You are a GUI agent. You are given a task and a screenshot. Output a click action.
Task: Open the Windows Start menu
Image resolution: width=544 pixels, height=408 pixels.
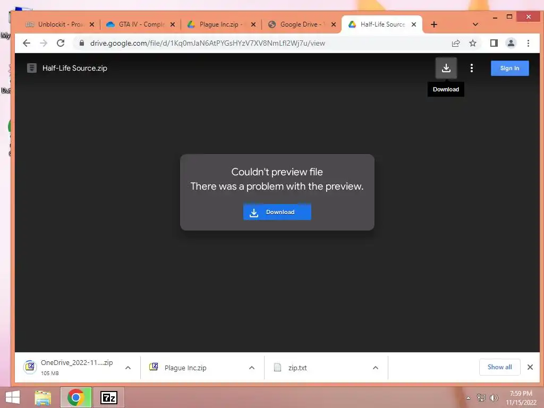tap(13, 397)
